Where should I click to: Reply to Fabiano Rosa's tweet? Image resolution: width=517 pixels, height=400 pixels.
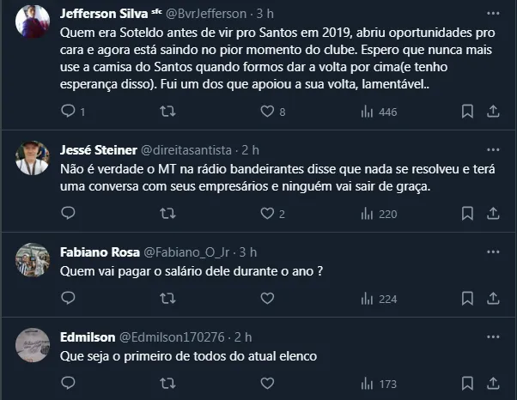click(70, 299)
